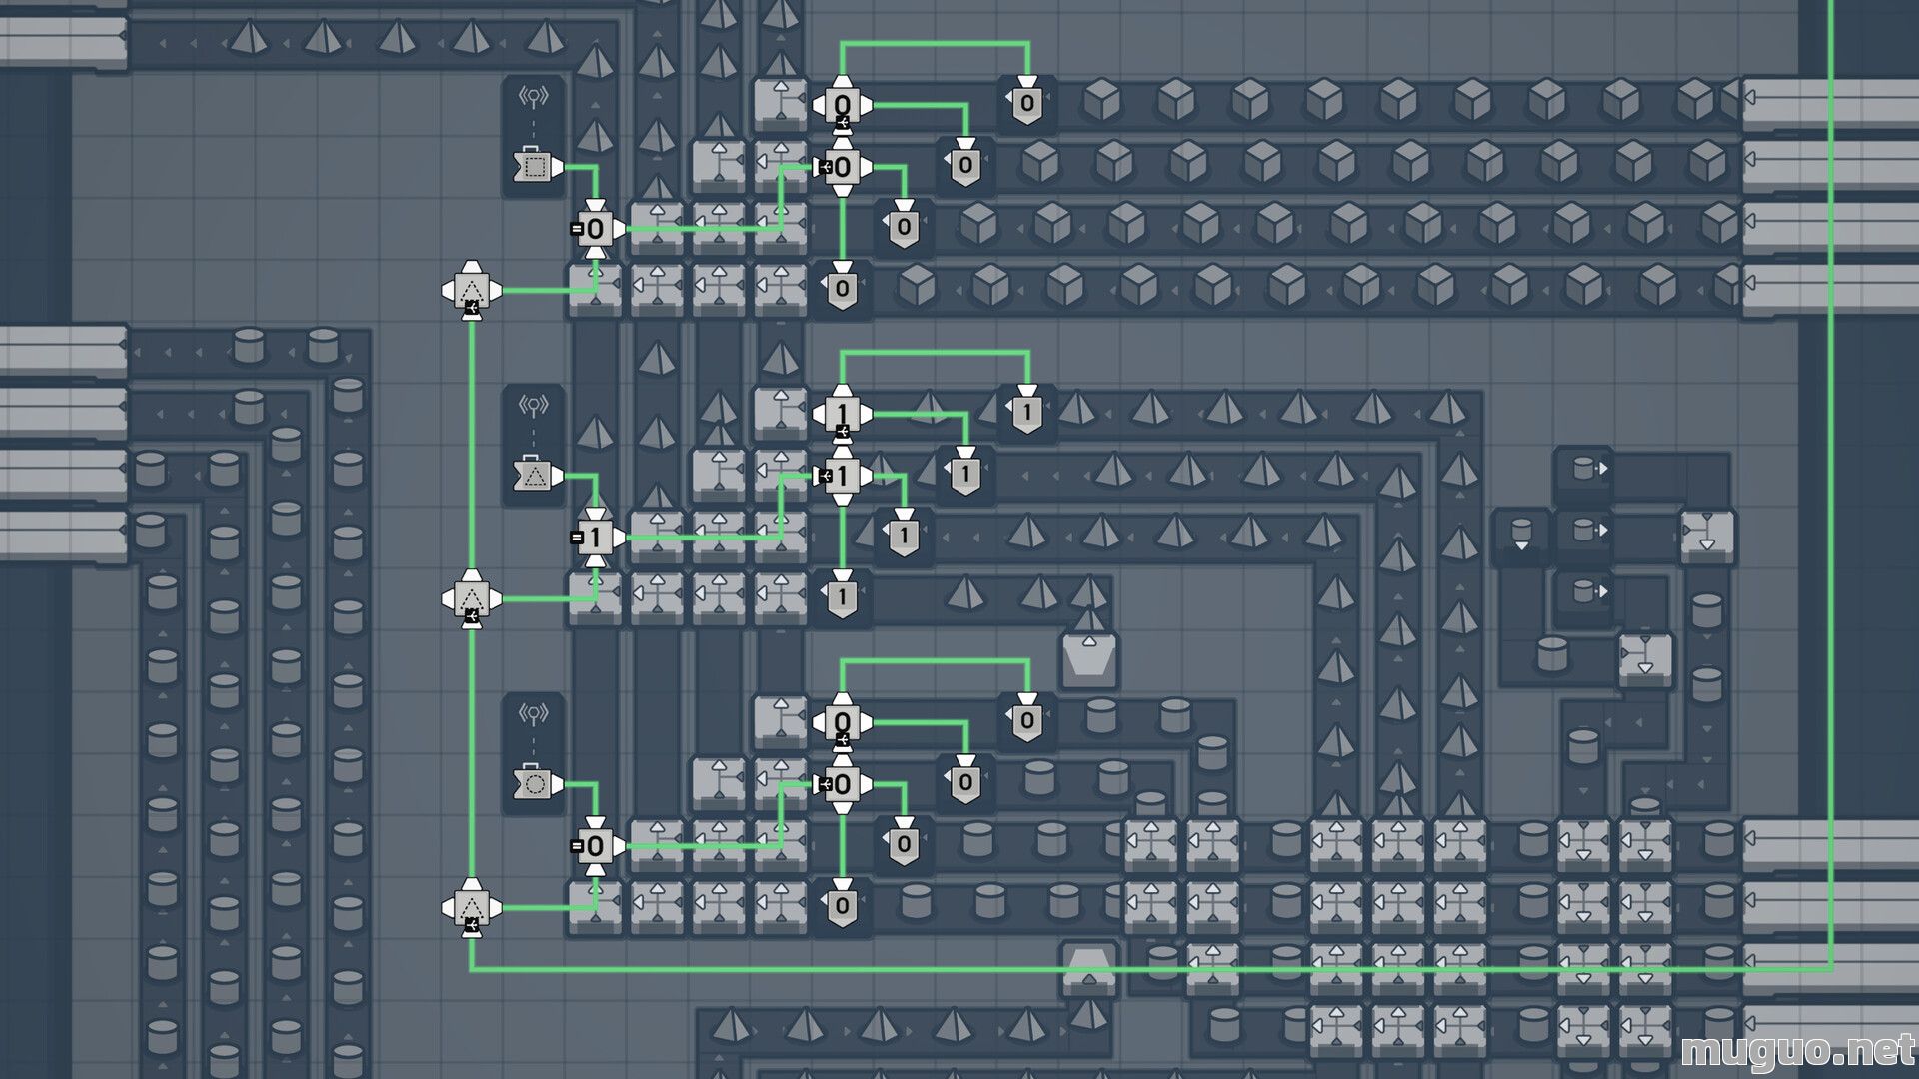Click the antenna icon above the circle-shape signal

(x=534, y=714)
